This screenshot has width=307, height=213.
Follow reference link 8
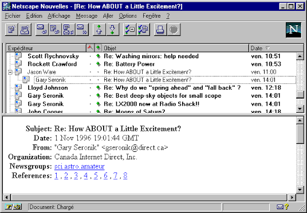coord(125,176)
